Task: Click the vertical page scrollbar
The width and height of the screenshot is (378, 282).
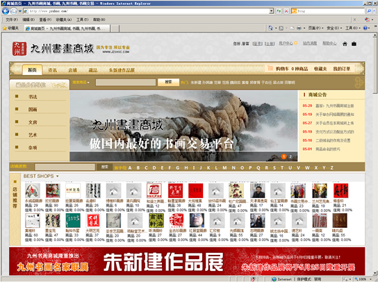Action: pyautogui.click(x=375, y=154)
